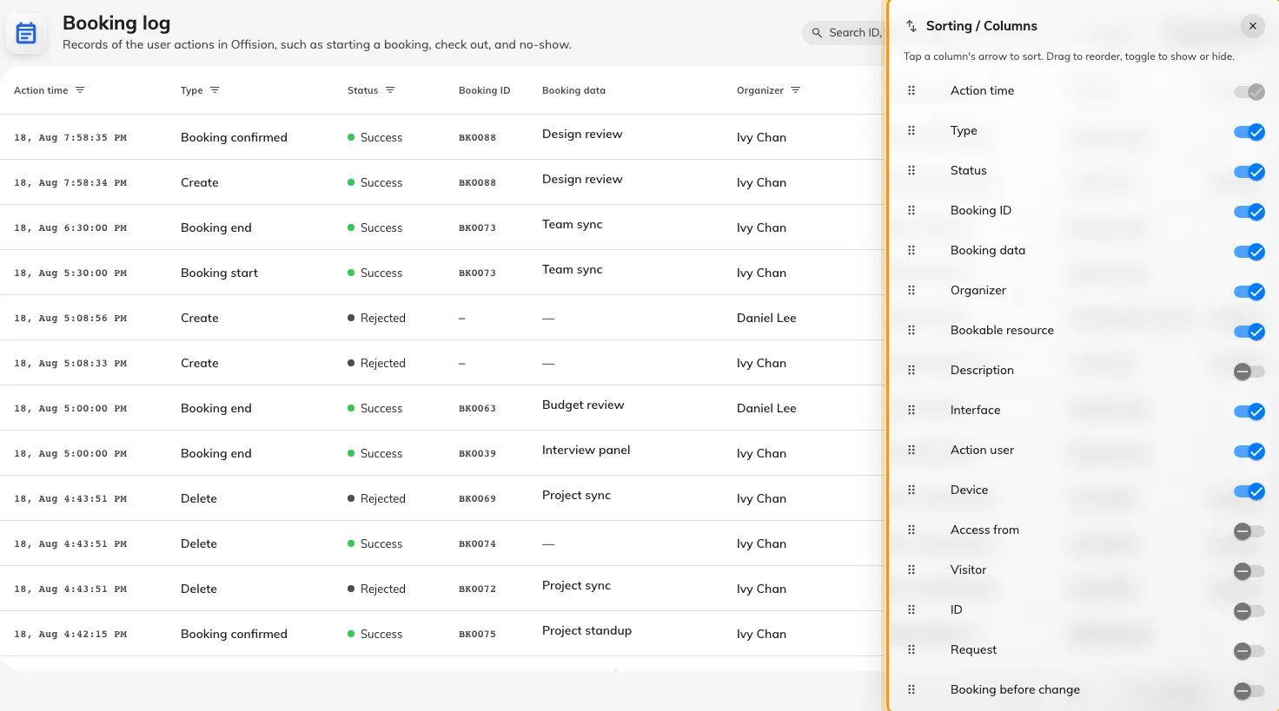Click booking ID BK0069
1279x711 pixels.
click(477, 499)
